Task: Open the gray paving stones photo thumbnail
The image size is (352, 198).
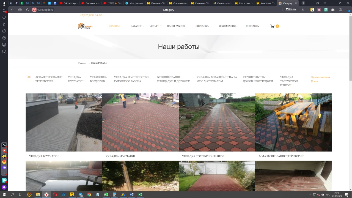Action: pos(64,122)
